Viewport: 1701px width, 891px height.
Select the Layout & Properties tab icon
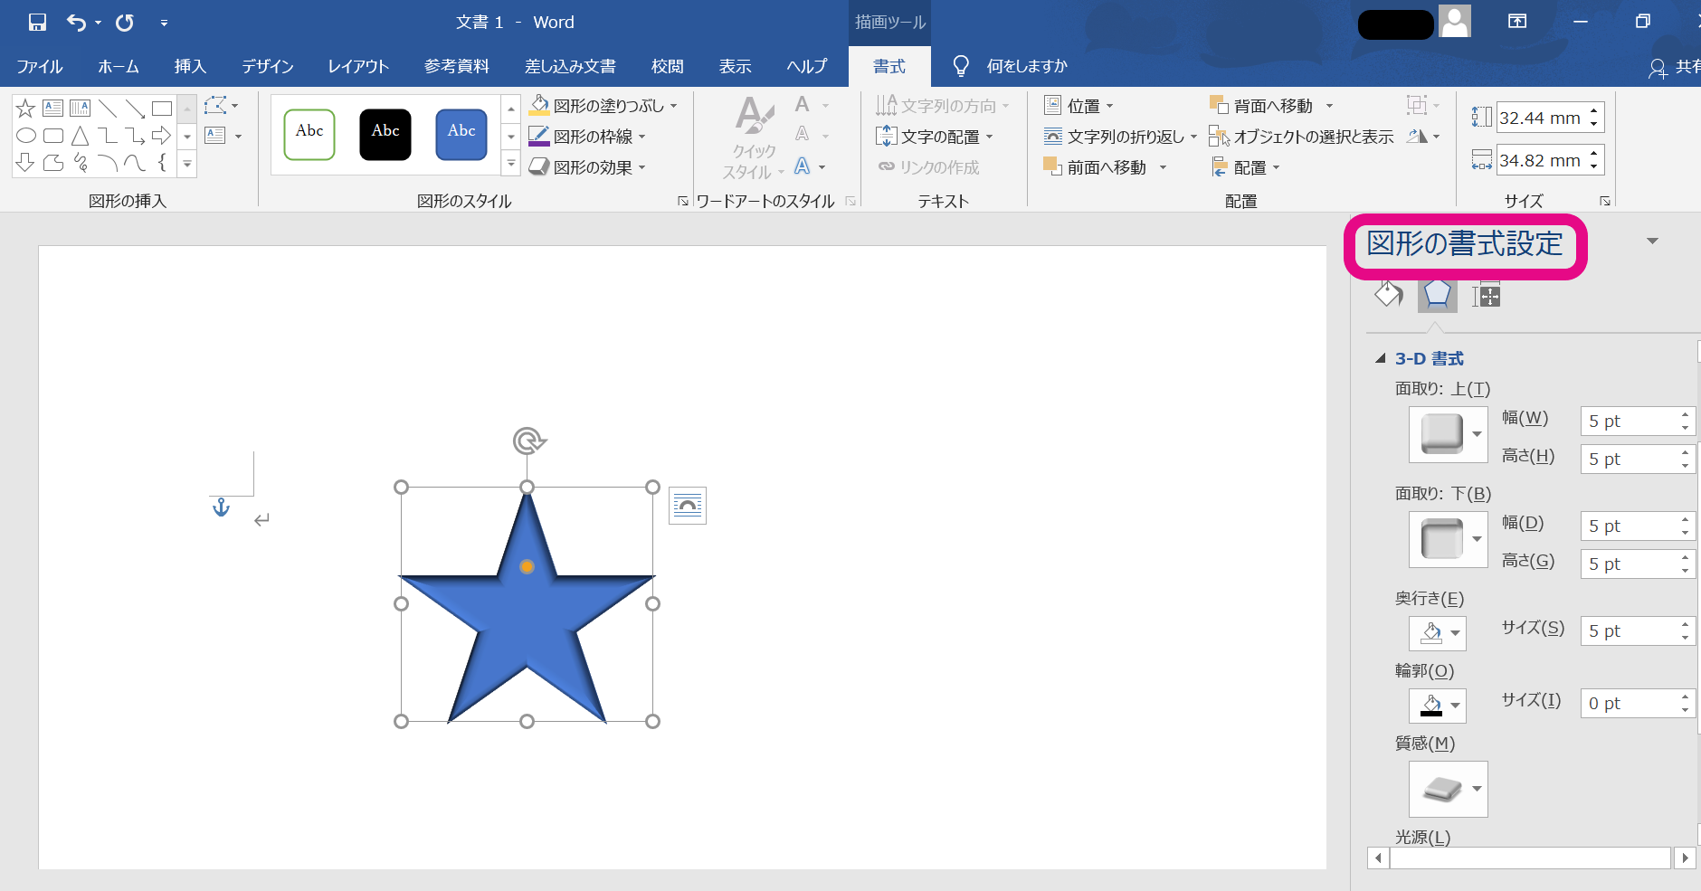pos(1486,295)
